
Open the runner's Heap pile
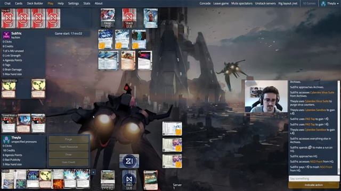click(x=108, y=18)
